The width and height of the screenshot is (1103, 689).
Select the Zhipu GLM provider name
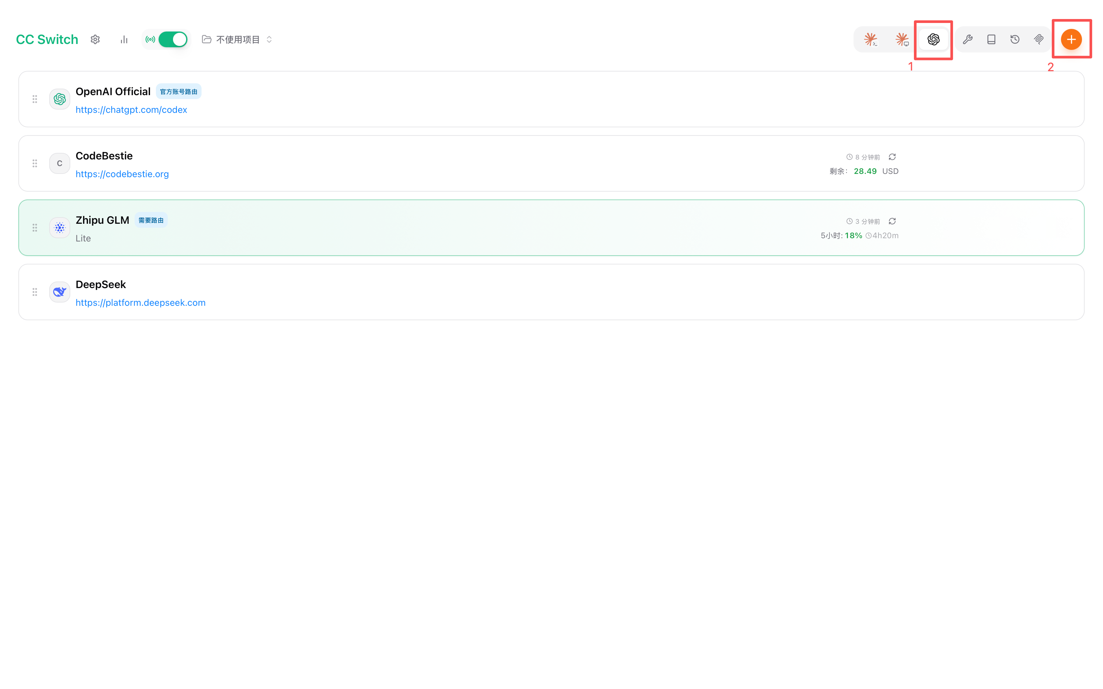[x=102, y=220]
